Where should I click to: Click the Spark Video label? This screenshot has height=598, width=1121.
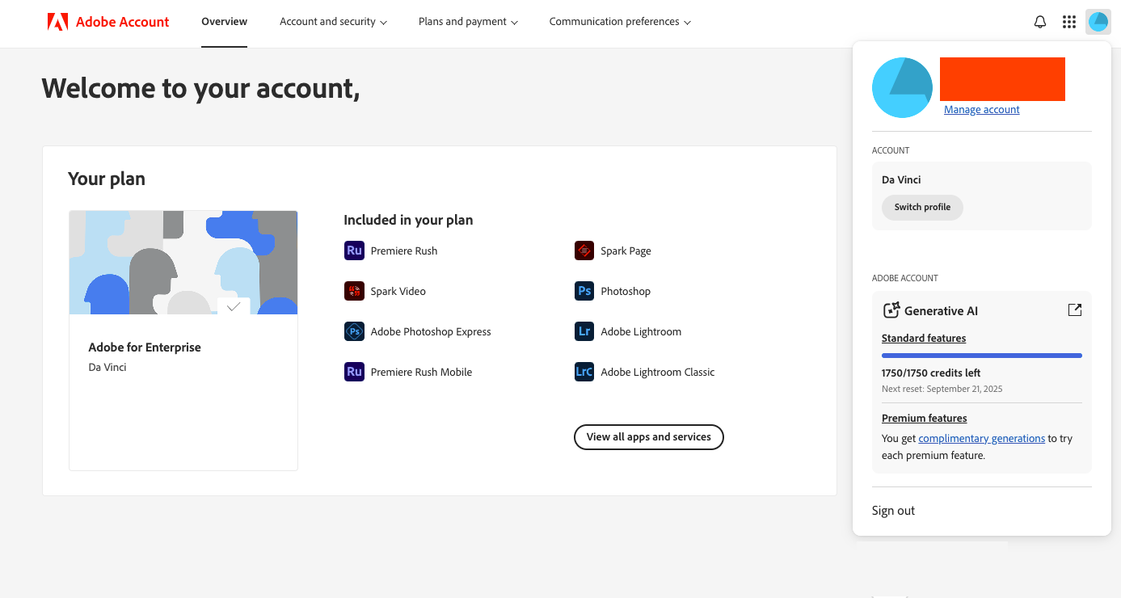tap(398, 291)
